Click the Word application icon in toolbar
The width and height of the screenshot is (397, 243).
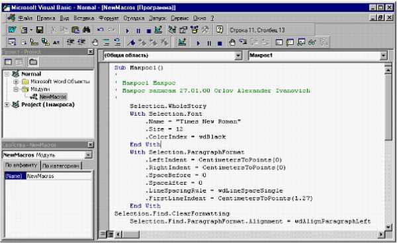12,30
